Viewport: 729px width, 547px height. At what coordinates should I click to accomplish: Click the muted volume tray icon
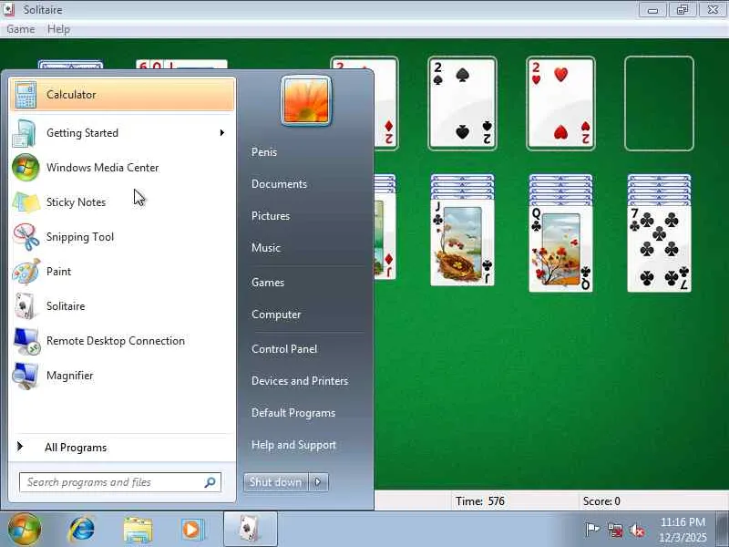click(x=636, y=530)
